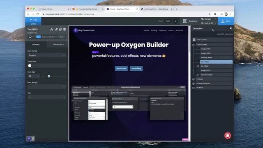Switch to the Primary tab
263x148 pixels.
pyautogui.click(x=36, y=44)
